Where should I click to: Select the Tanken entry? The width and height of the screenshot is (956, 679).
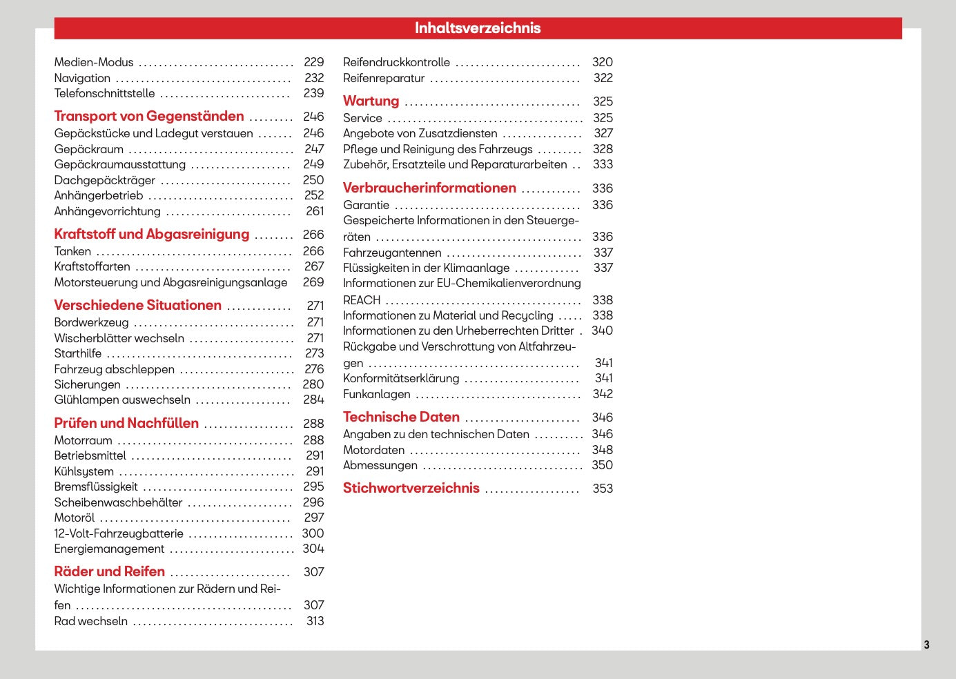coord(72,251)
